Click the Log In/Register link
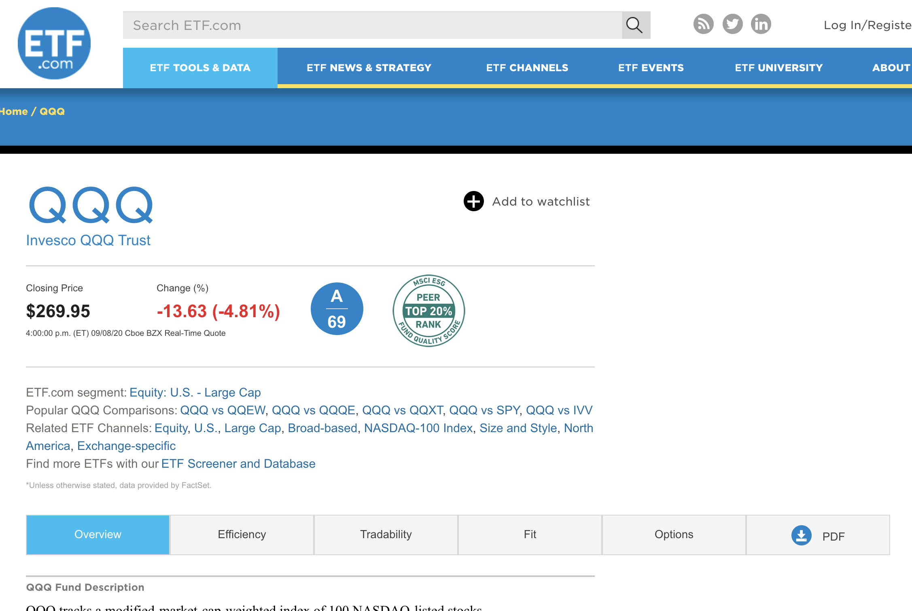 [867, 25]
